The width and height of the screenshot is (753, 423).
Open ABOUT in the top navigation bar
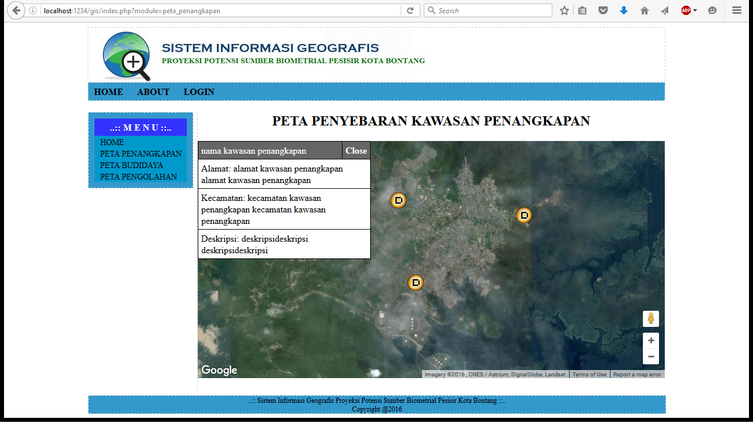[153, 92]
